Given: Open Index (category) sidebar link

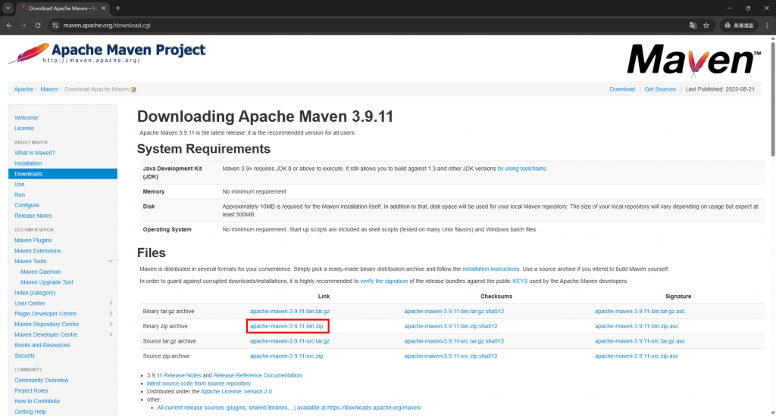Looking at the screenshot, I should click(35, 293).
